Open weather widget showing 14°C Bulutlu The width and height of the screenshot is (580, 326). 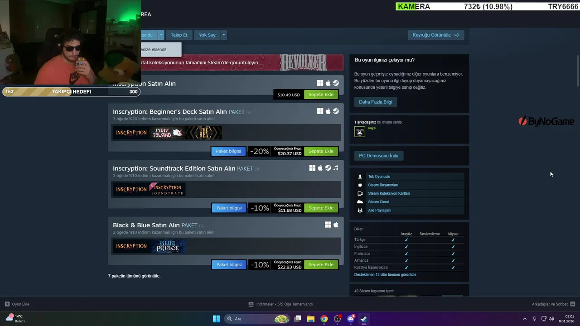[x=16, y=319]
